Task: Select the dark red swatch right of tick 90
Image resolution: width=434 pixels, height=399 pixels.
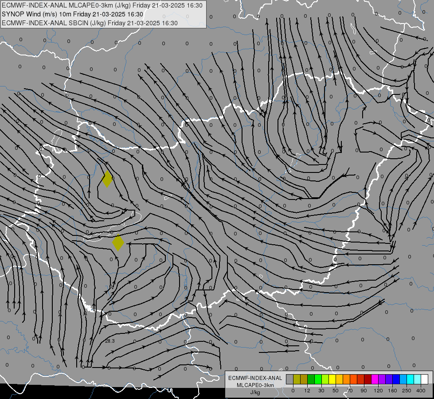Action: [368, 379]
